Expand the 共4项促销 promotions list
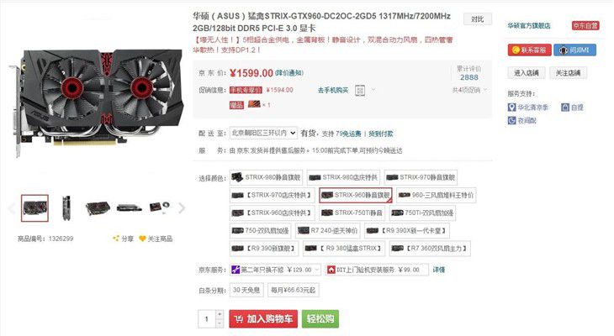Screen dimensions: 614x336 pos(470,90)
